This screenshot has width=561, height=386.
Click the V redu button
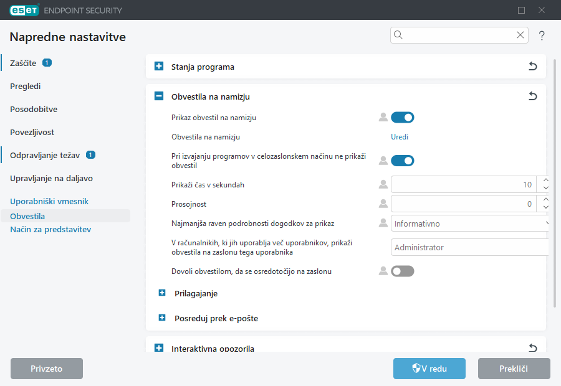click(429, 369)
